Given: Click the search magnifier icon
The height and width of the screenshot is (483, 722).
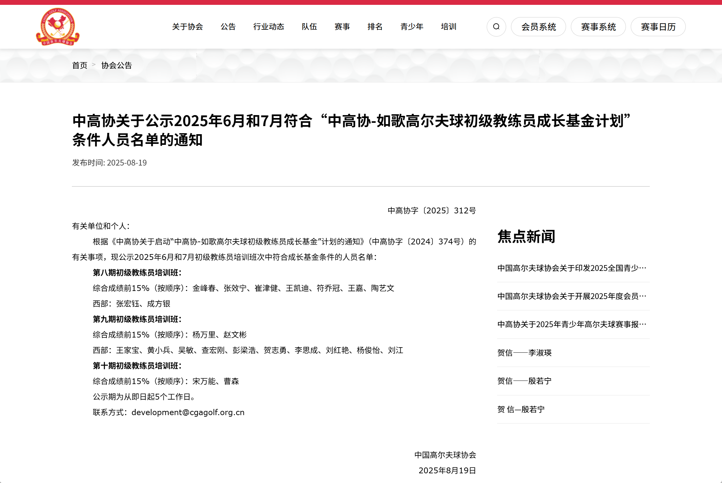Looking at the screenshot, I should pos(496,27).
